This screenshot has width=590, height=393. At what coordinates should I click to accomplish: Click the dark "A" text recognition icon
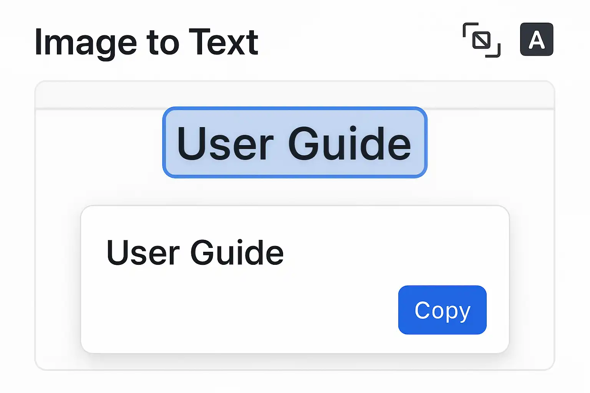pyautogui.click(x=536, y=40)
